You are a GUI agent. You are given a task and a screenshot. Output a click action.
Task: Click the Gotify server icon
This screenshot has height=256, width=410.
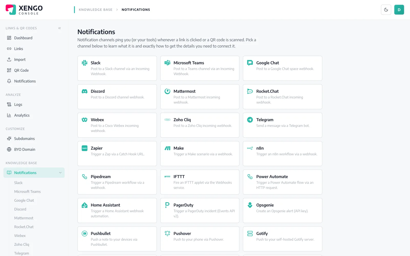point(250,233)
